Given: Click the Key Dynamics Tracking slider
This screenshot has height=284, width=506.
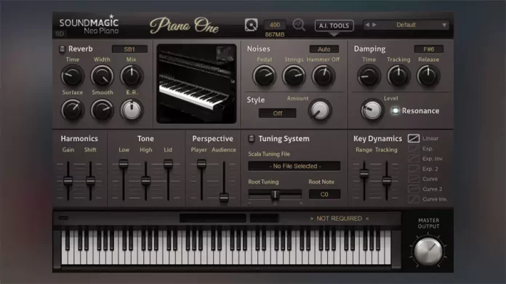Looking at the screenshot, I should [387, 181].
